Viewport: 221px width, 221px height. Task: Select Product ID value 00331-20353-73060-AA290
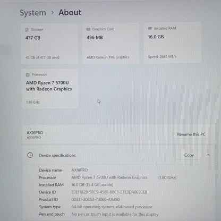coord(96,199)
